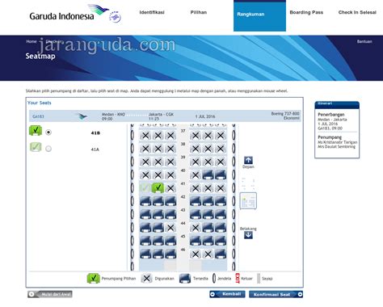
Task: Choose row 43 right-side middle seat
Action: (x=208, y=214)
